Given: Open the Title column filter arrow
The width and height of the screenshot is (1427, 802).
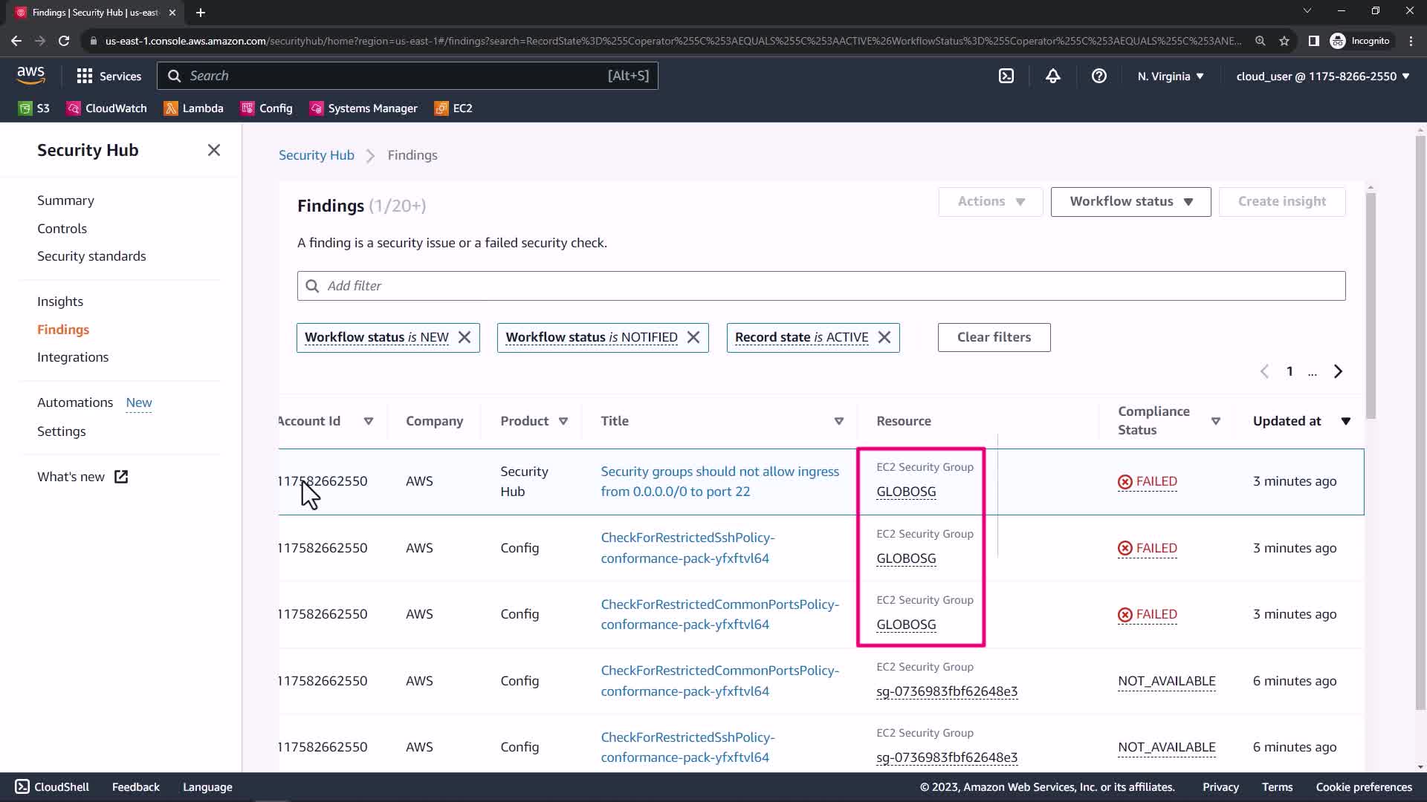Looking at the screenshot, I should pyautogui.click(x=838, y=421).
